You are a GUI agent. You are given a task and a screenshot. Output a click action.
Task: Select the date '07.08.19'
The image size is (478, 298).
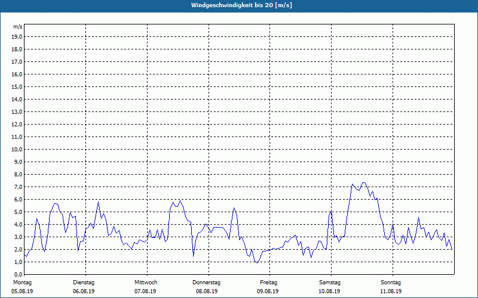click(145, 291)
